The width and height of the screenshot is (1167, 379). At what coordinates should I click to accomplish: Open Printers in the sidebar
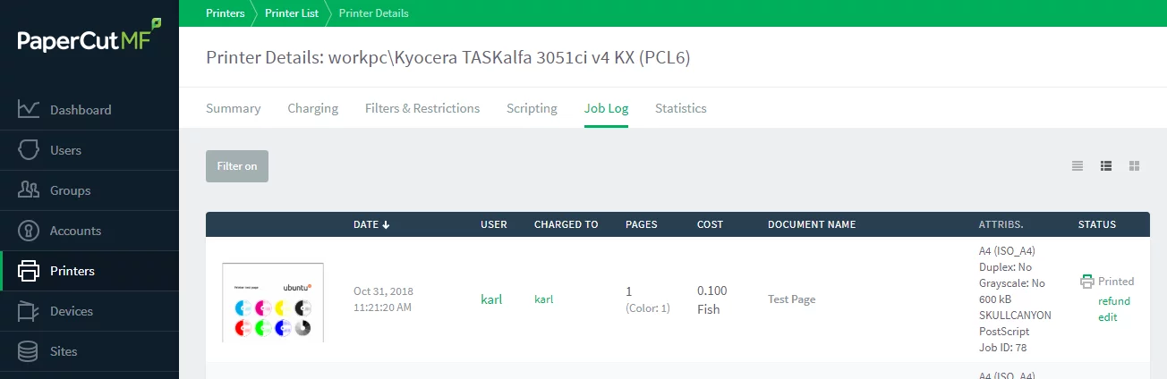(x=89, y=271)
